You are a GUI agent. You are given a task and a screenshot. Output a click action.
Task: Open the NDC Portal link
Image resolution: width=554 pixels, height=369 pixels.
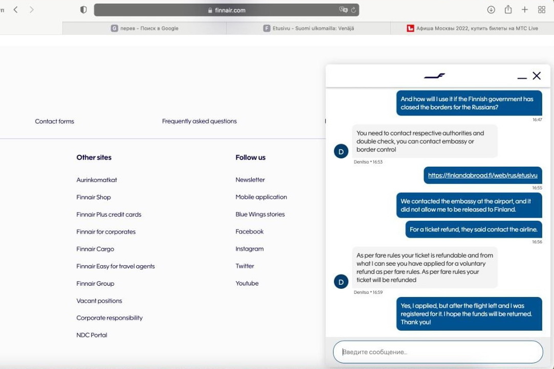pos(92,335)
